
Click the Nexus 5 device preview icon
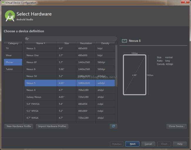pos(124,41)
